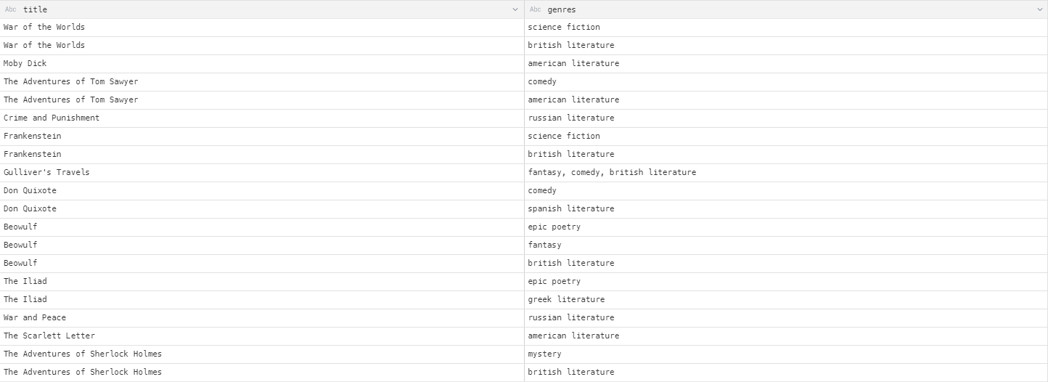Image resolution: width=1048 pixels, height=382 pixels.
Task: Click the Abc type icon beside genres
Action: pyautogui.click(x=535, y=9)
